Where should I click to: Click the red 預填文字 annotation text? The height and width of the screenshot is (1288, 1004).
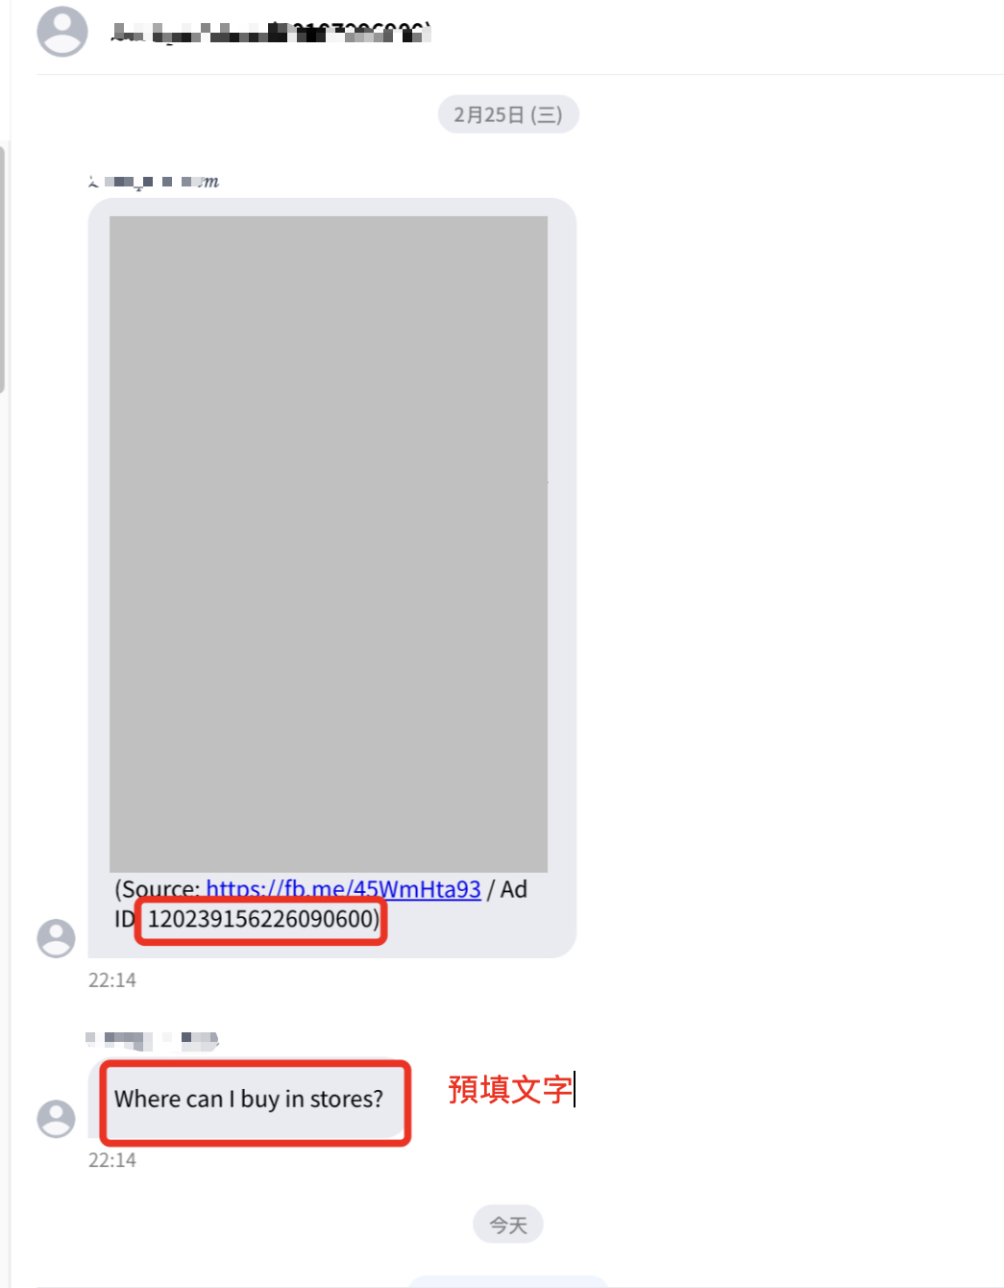pos(510,1089)
